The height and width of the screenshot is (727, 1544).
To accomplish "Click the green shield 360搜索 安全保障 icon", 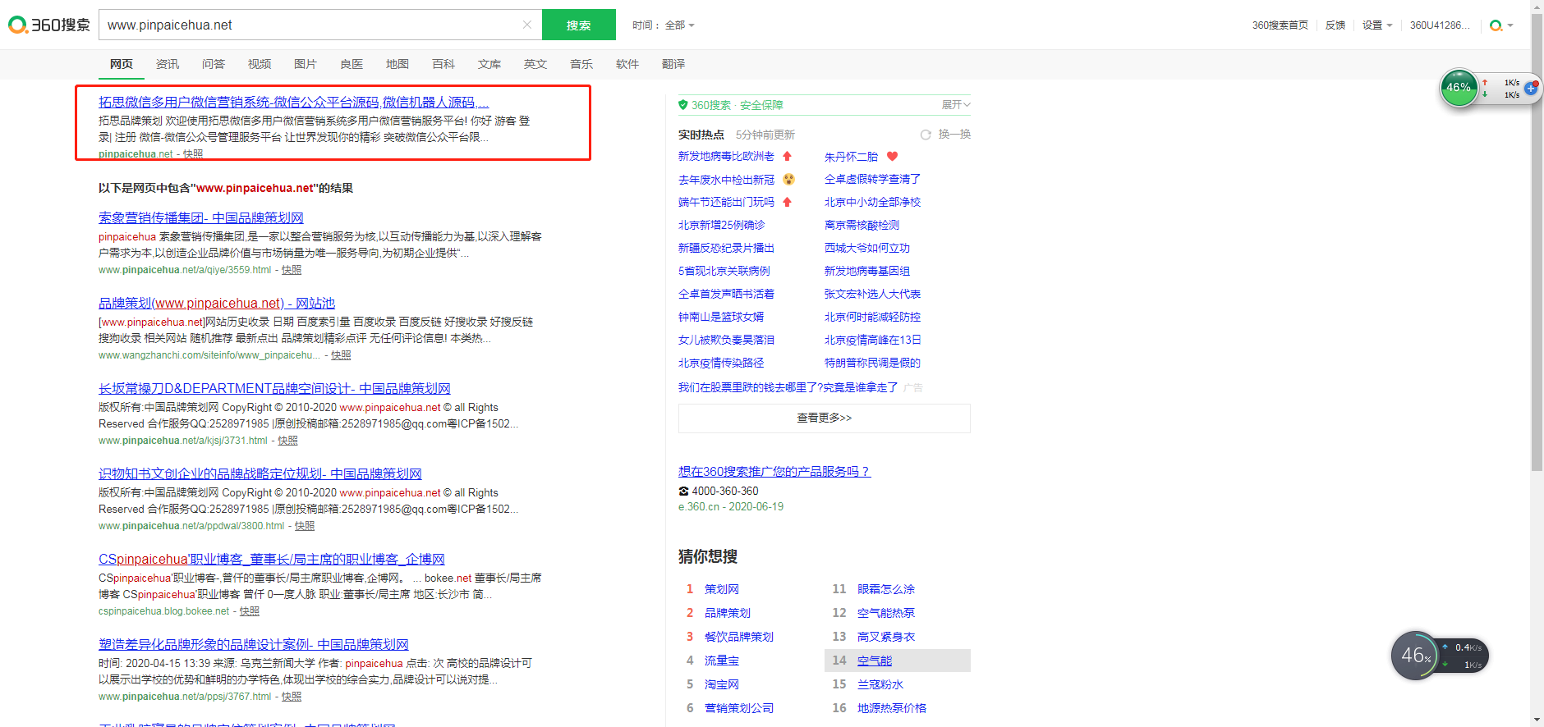I will pyautogui.click(x=682, y=104).
